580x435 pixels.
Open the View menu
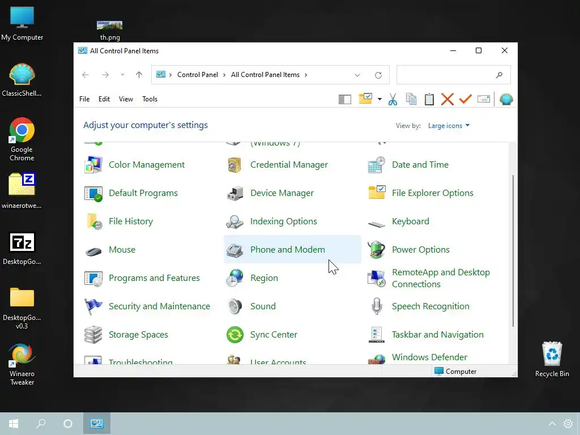click(126, 99)
